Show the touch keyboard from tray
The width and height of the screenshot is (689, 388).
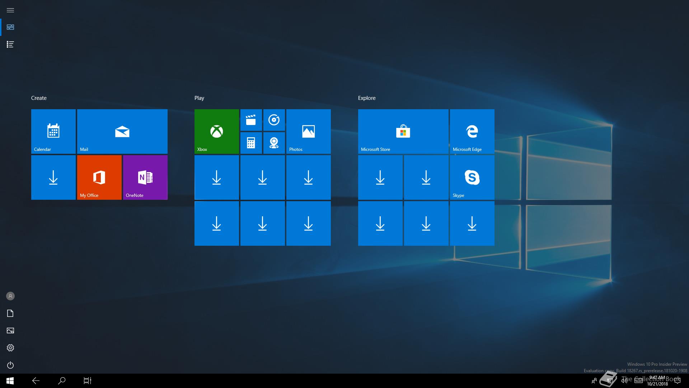click(639, 381)
